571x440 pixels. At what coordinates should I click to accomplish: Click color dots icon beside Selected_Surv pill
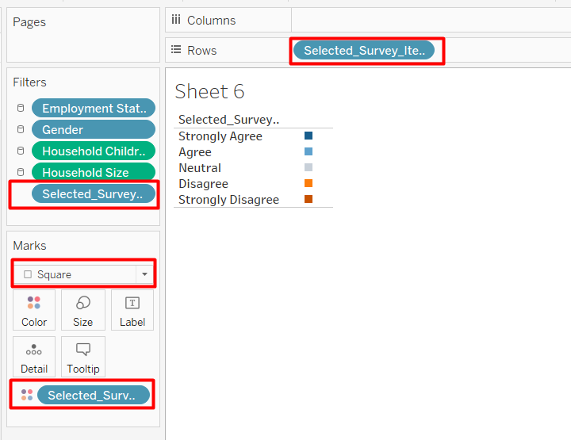[27, 395]
